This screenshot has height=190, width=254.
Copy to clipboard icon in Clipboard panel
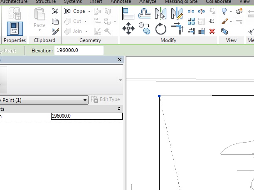click(x=55, y=21)
